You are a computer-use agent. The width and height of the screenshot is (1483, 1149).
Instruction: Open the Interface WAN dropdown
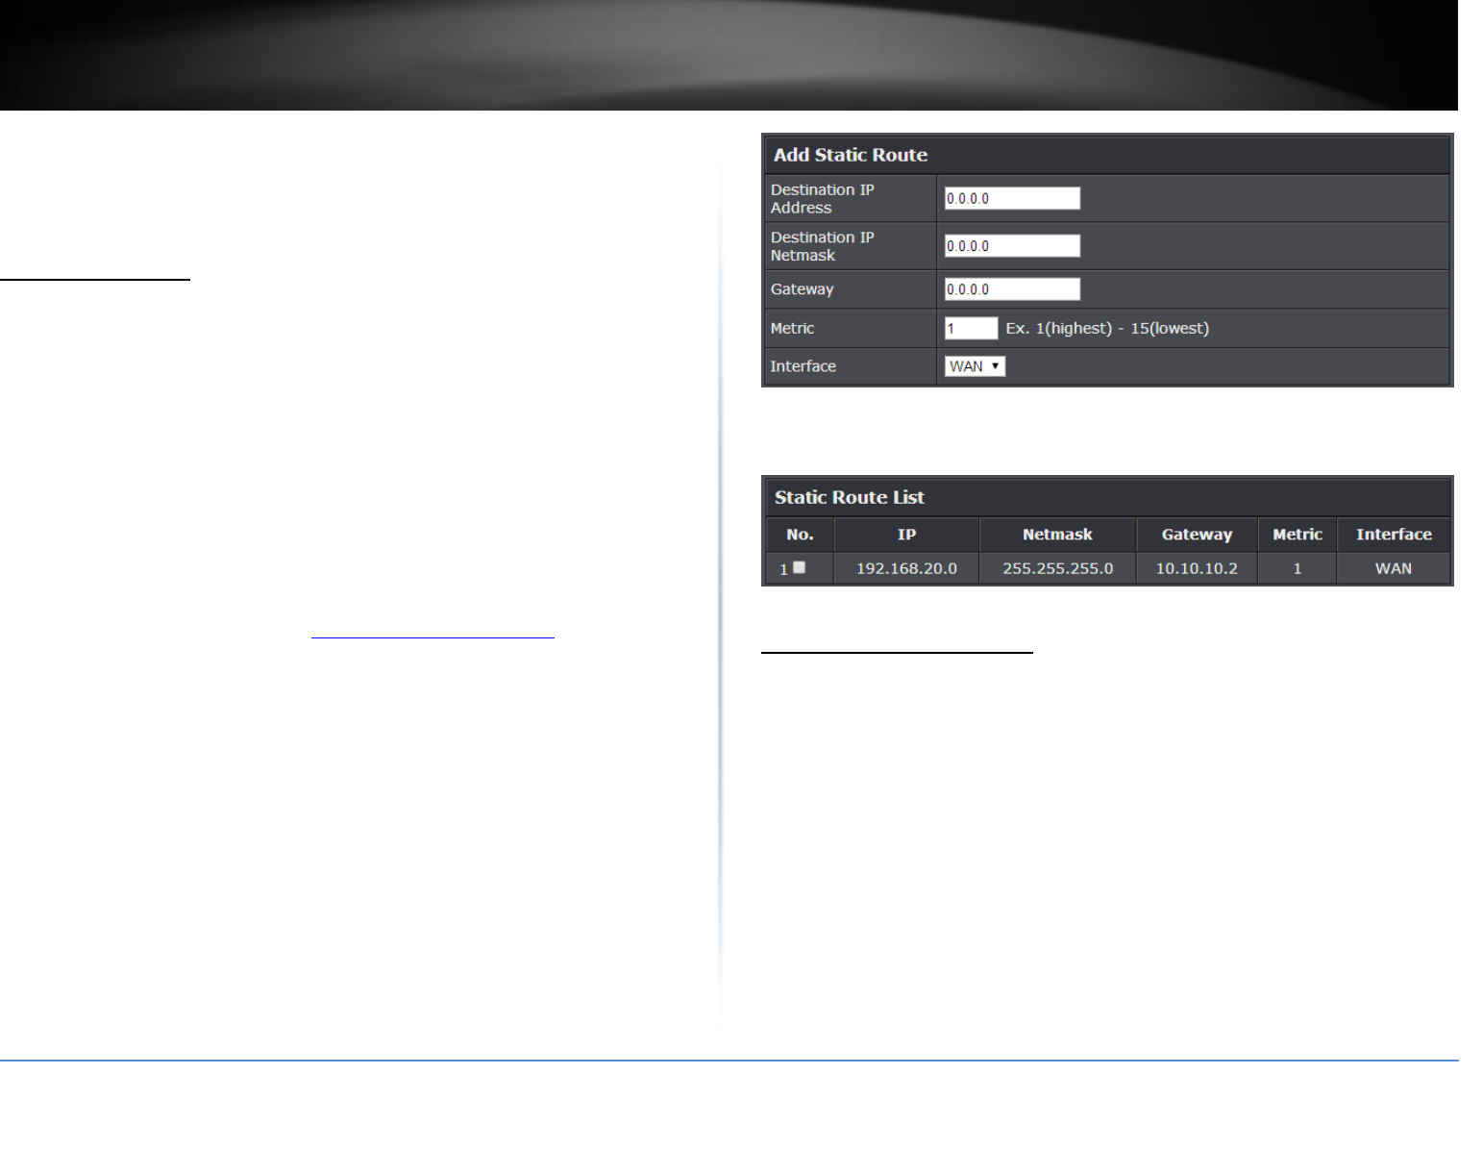[x=975, y=366]
